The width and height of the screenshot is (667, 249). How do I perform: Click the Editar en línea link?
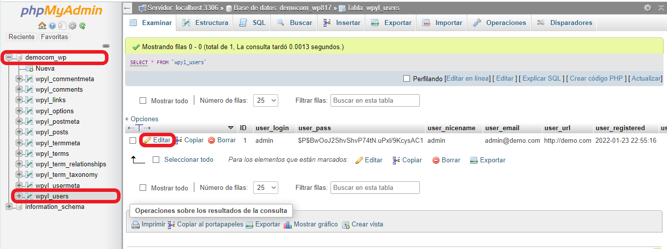468,79
